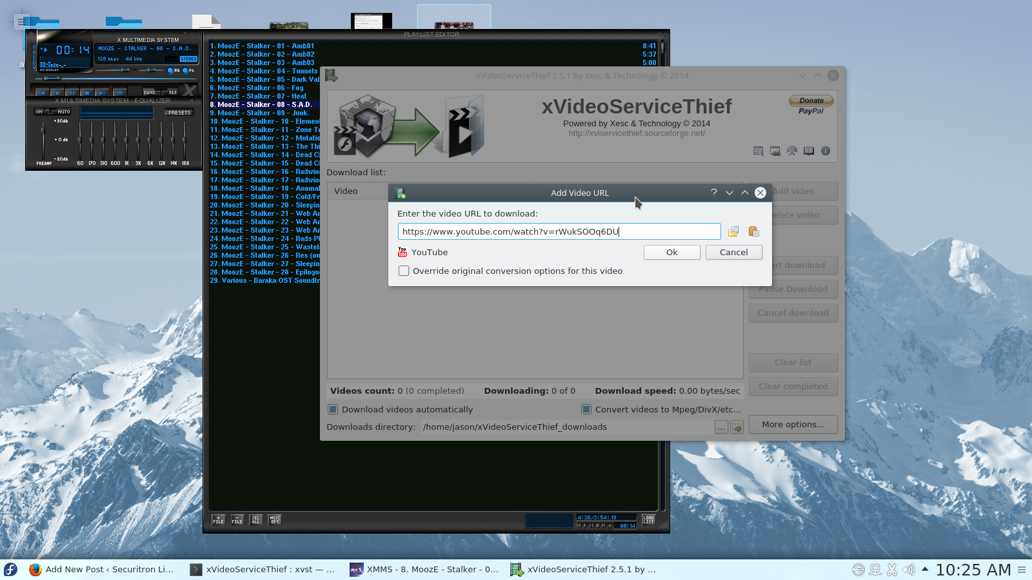Enable override original conversion options checkbox
The height and width of the screenshot is (580, 1032).
click(x=404, y=271)
